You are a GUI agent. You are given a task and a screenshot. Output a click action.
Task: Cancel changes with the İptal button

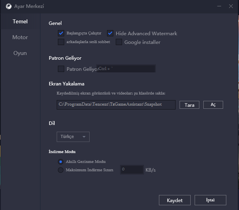point(210,200)
